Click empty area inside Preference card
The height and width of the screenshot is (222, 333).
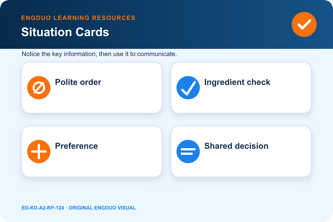click(111, 165)
